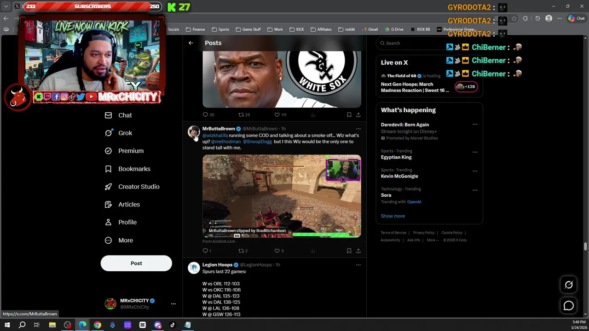This screenshot has height=331, width=589.
Task: Bookmark MrButtaBrown's post
Action: coord(349,251)
